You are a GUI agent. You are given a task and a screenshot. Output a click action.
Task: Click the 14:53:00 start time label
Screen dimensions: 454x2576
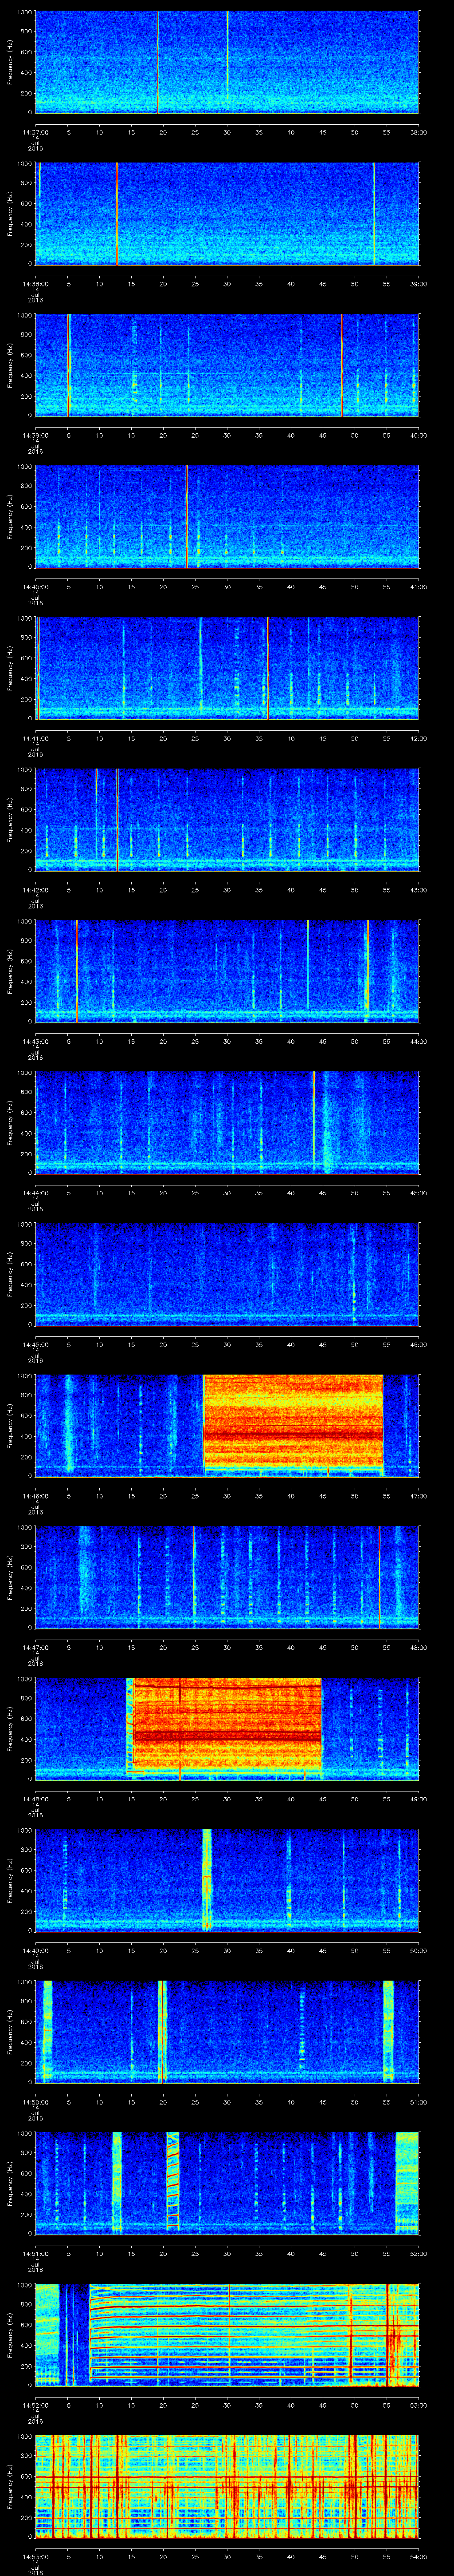pyautogui.click(x=36, y=2556)
